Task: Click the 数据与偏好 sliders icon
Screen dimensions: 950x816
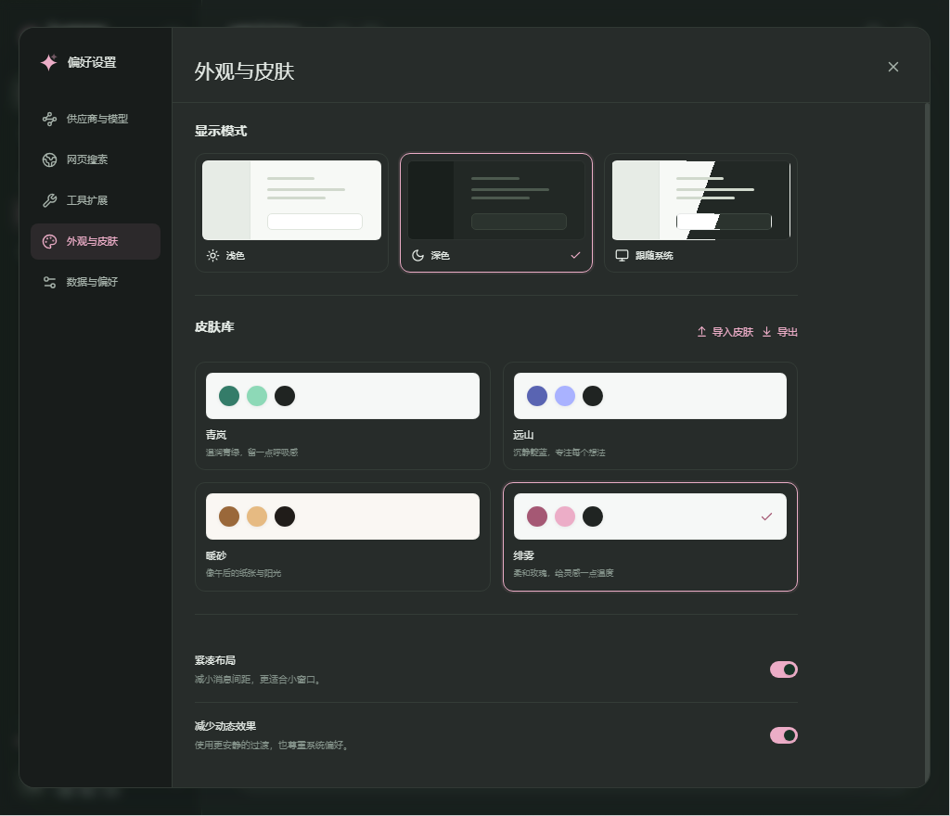Action: click(x=50, y=282)
